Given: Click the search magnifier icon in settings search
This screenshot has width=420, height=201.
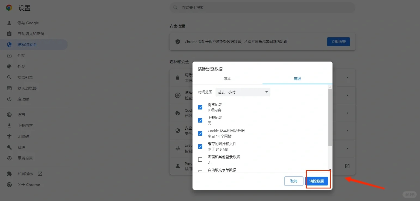Looking at the screenshot, I should pos(176,8).
